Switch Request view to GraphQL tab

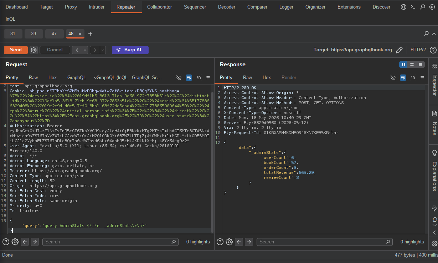[x=76, y=77]
